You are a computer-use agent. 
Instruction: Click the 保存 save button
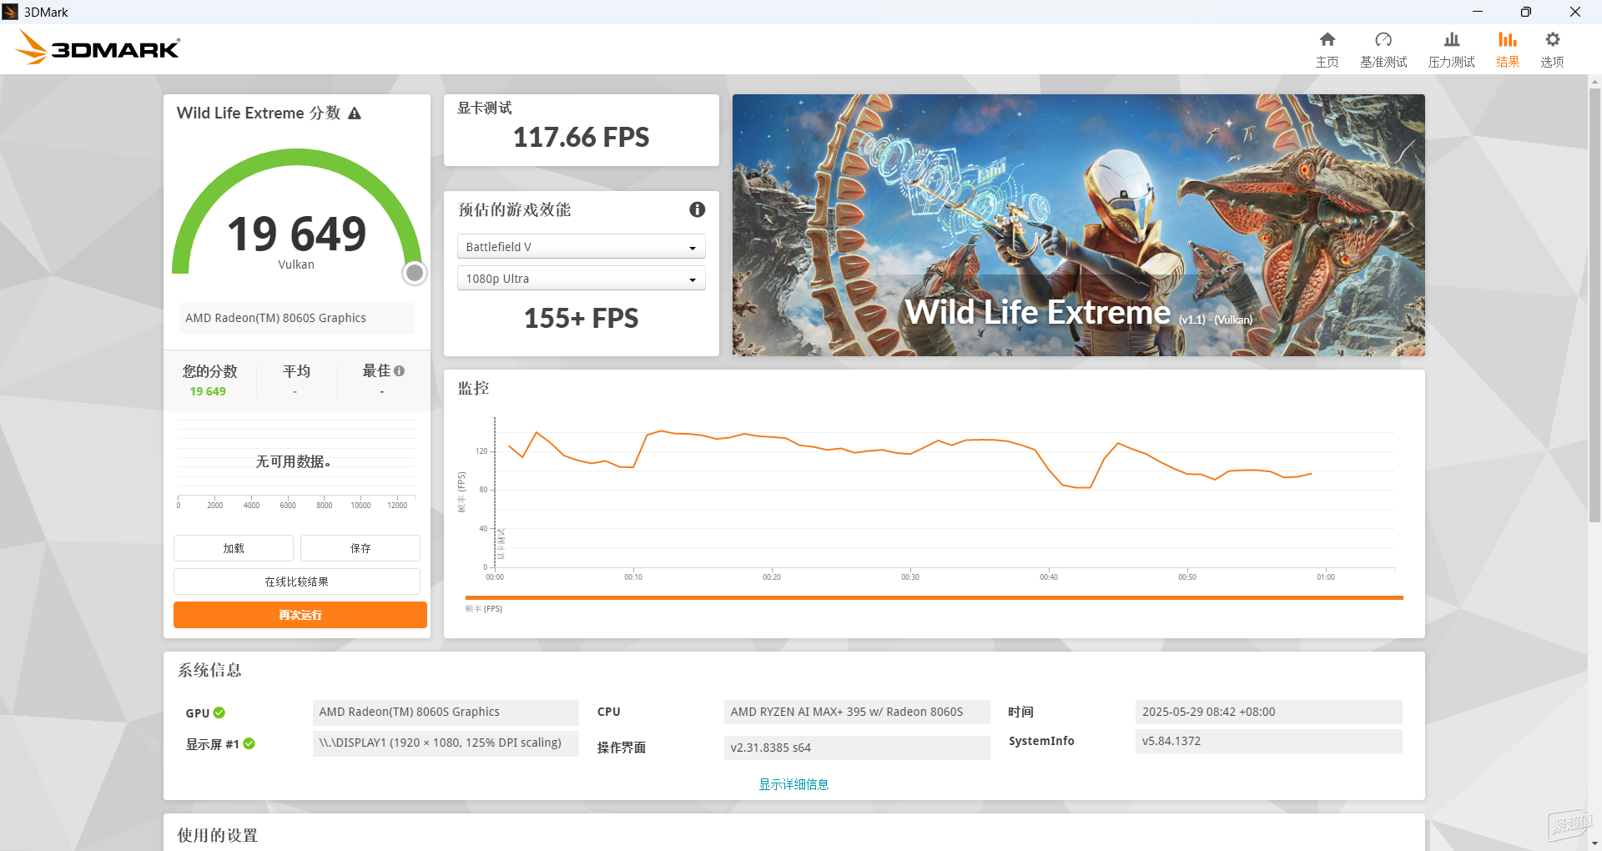360,548
